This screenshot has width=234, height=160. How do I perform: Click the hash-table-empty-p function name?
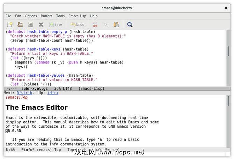pos(47,32)
